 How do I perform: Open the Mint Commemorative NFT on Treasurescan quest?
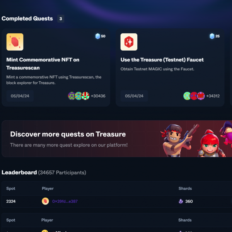coord(43,64)
